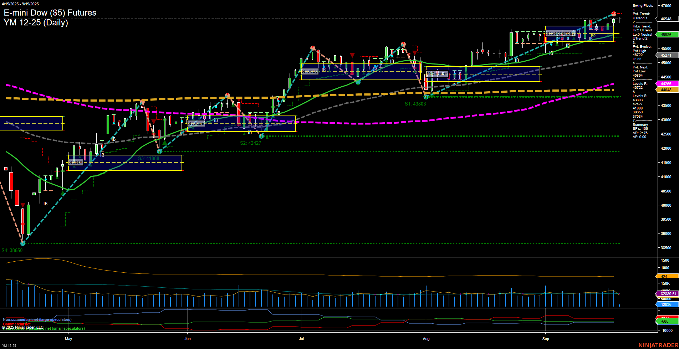Click the gray 45271 price marker
Screen dimensions: 679x349
[x=667, y=55]
